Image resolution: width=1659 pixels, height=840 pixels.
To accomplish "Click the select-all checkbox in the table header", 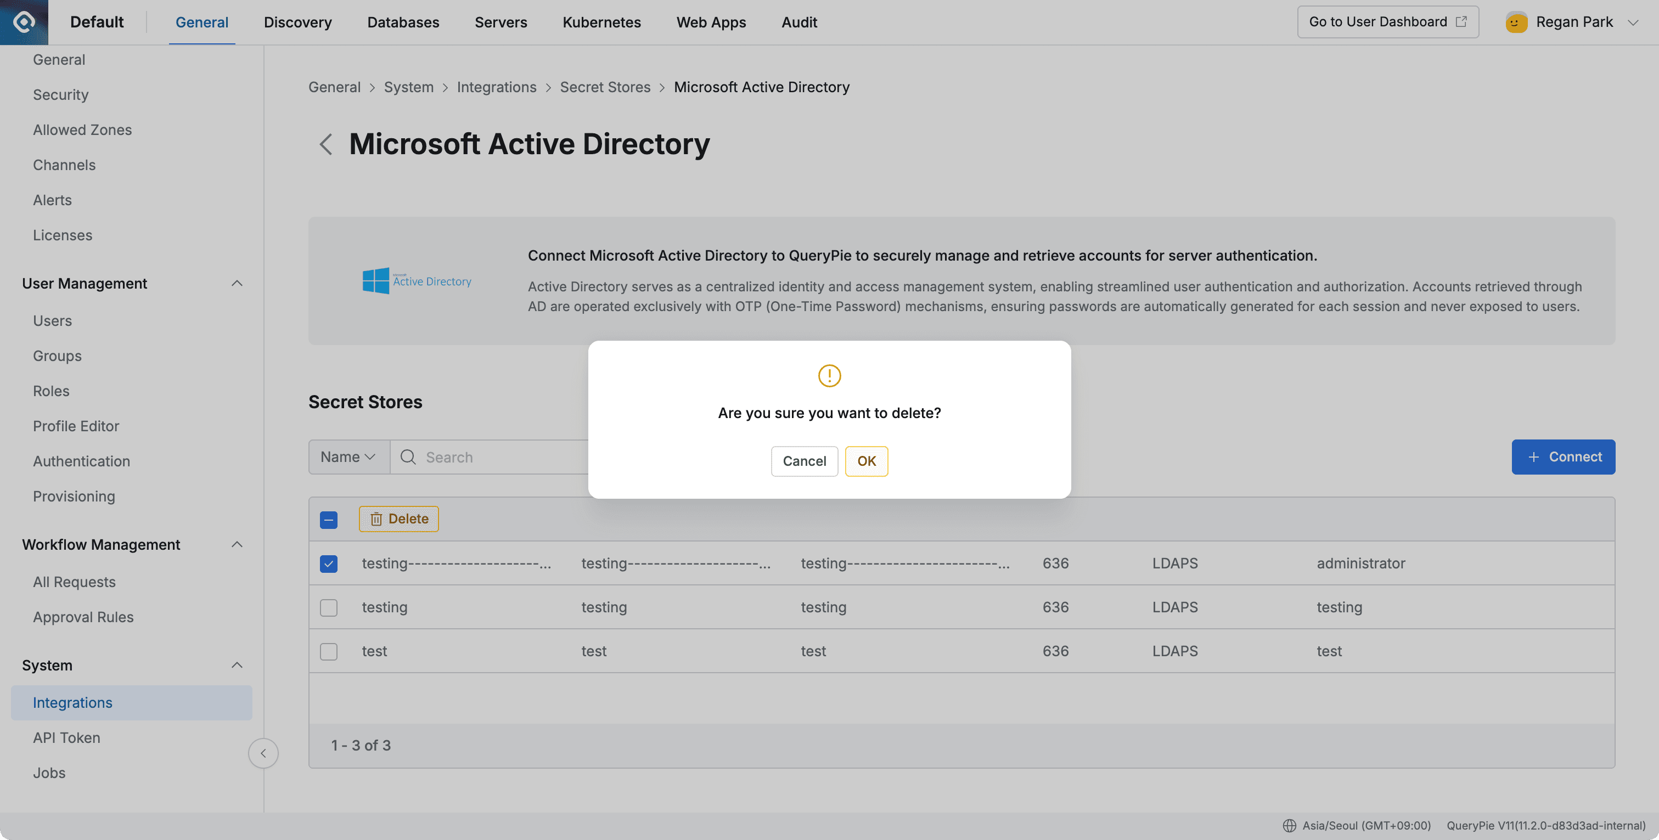I will point(328,519).
